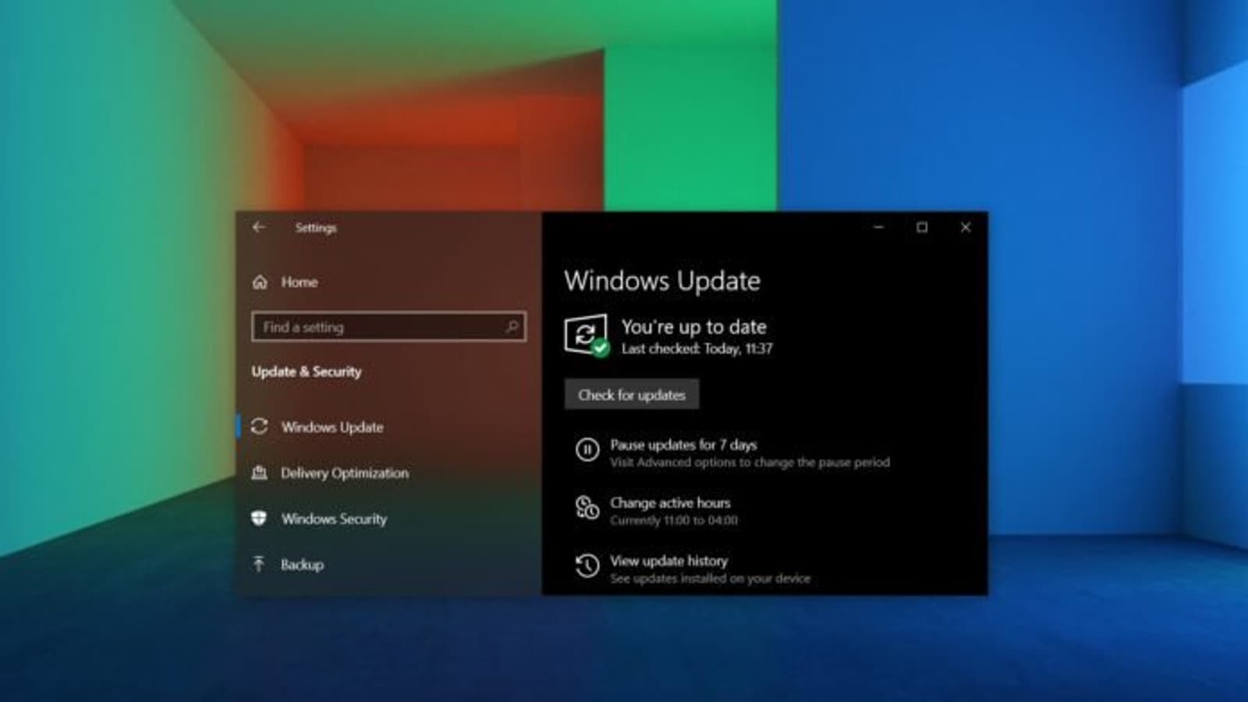1248x702 pixels.
Task: Click the update status icon with green checkmark
Action: tap(587, 336)
